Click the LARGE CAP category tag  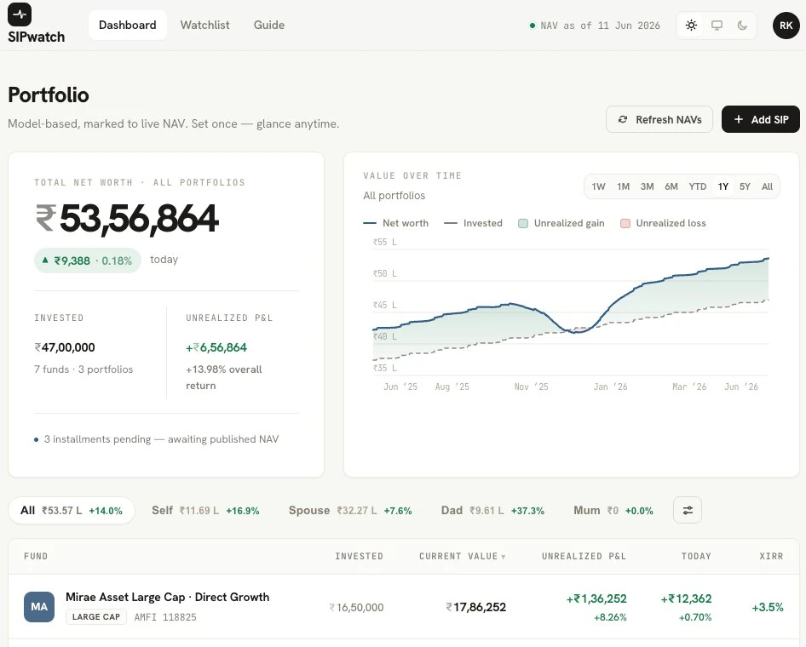tap(95, 616)
